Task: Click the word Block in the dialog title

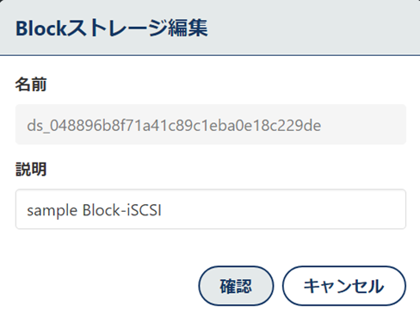Action: (41, 28)
